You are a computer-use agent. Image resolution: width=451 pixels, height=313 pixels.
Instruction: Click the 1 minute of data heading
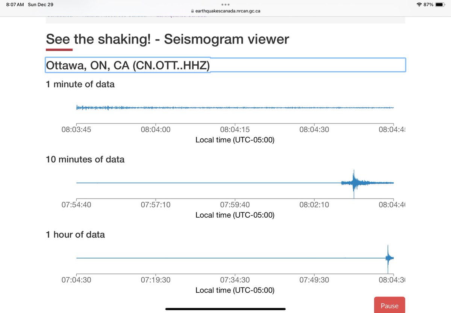pyautogui.click(x=80, y=84)
